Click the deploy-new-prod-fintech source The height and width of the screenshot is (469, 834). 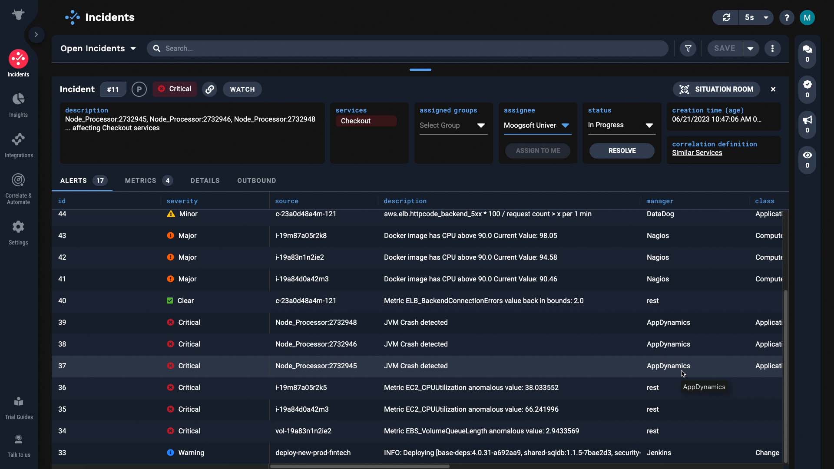pos(313,452)
